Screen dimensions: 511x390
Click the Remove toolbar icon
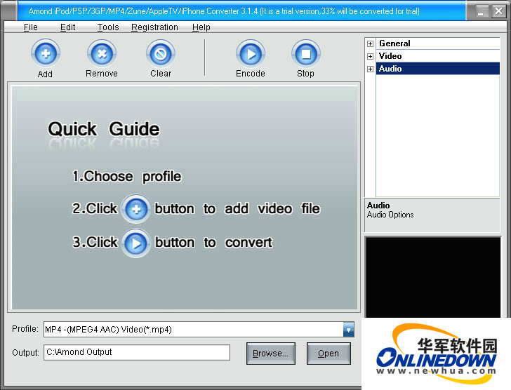click(102, 54)
